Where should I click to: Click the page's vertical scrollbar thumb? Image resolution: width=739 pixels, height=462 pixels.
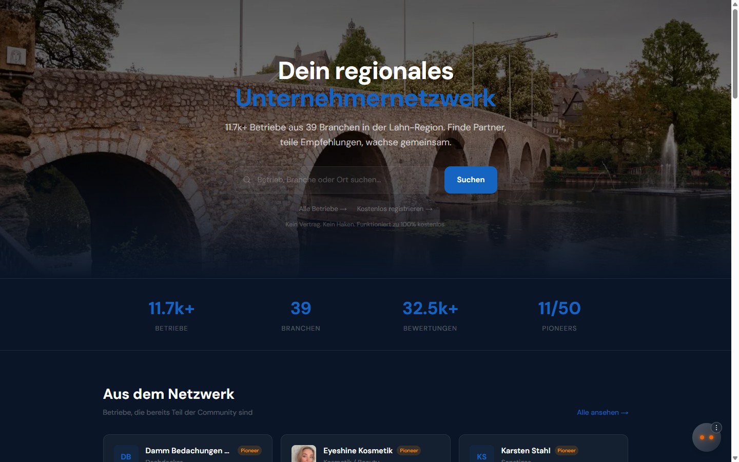[x=735, y=53]
